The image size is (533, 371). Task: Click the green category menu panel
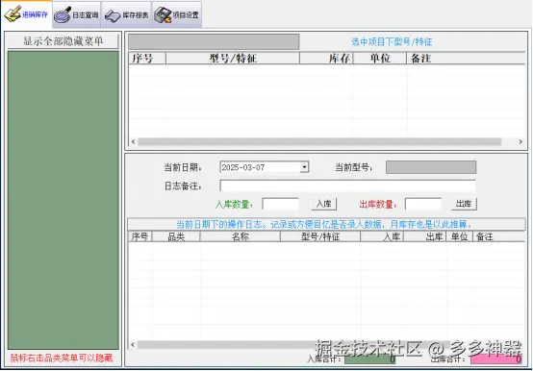[x=63, y=200]
